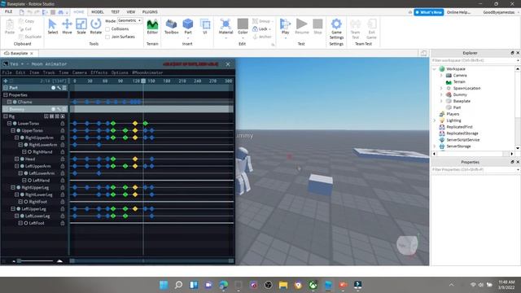Close the Moon Animator window
Viewport: 521px width, 293px height.
228,64
